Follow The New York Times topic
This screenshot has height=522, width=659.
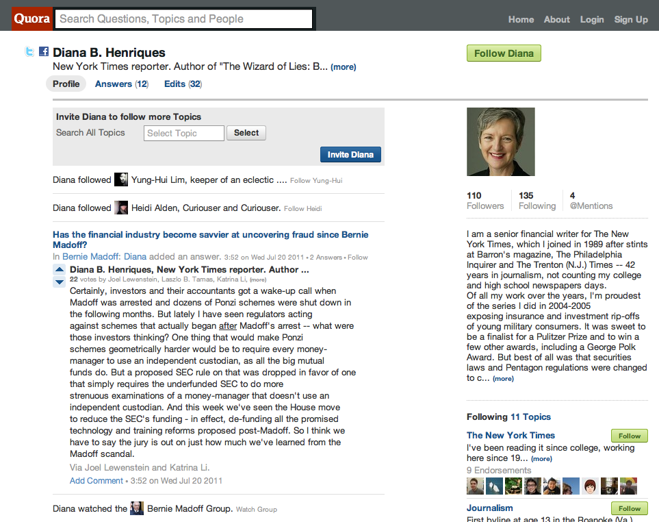pos(629,436)
